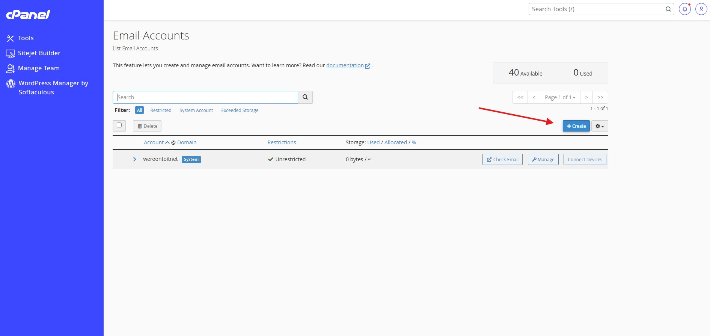Open WordPress Manager by Softaculous
This screenshot has width=710, height=336.
pyautogui.click(x=53, y=88)
